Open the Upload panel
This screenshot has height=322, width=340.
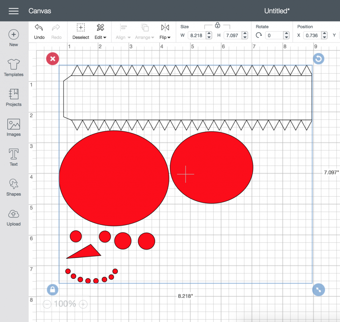[x=14, y=217]
